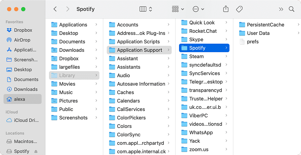
Task: Select Desktop in sidebar Favorites
Action: pos(23,69)
